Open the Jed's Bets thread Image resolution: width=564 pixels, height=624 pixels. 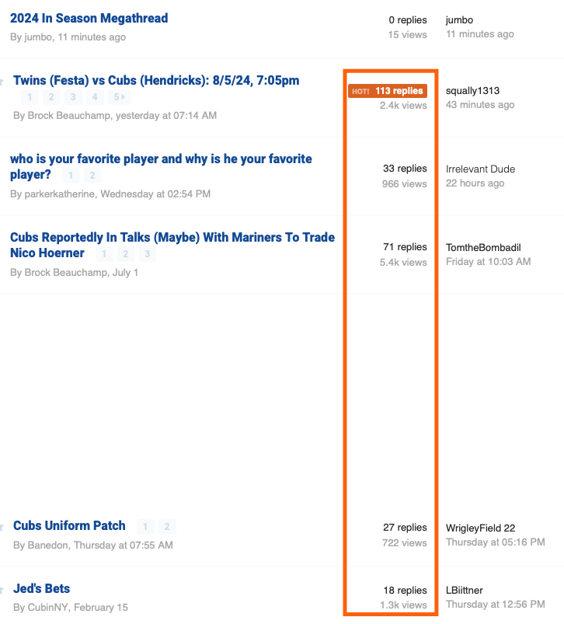pyautogui.click(x=42, y=588)
